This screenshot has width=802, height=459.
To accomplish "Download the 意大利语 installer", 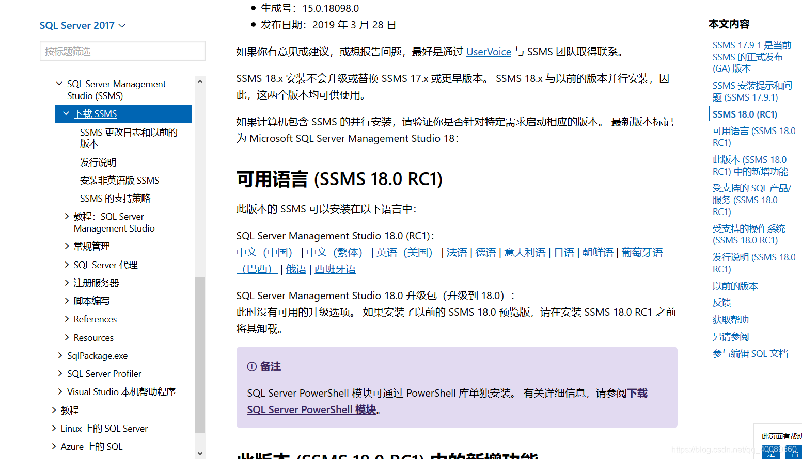I will pyautogui.click(x=525, y=252).
